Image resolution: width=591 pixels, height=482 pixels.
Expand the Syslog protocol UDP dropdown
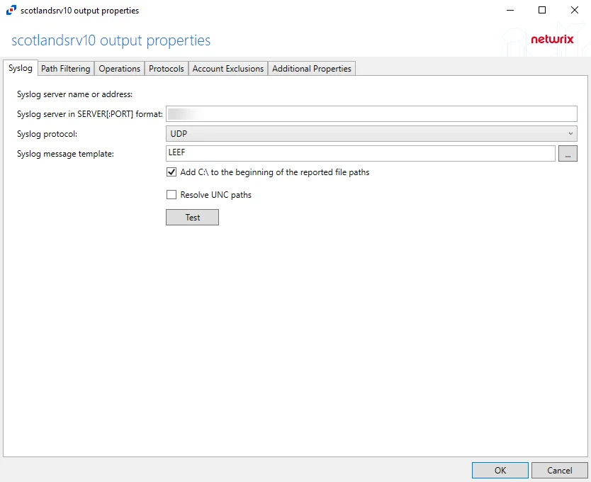tap(371, 133)
